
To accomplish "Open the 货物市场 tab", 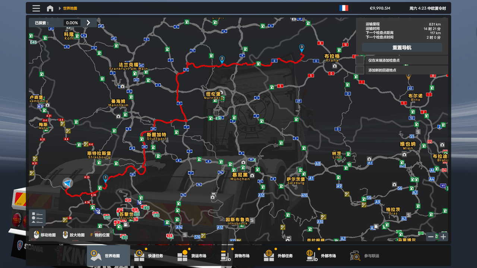I will pos(238,256).
